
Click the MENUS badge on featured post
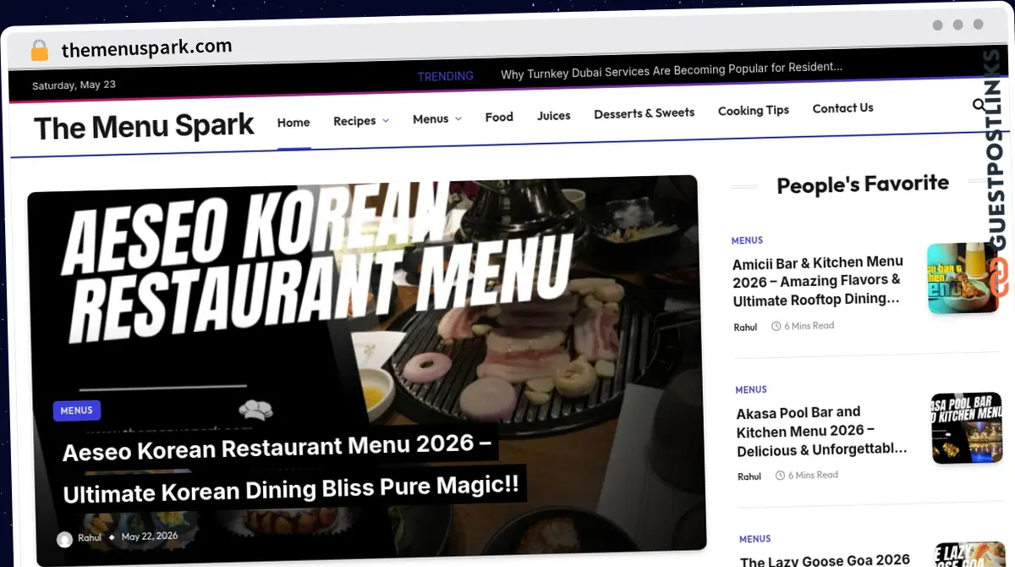tap(77, 410)
